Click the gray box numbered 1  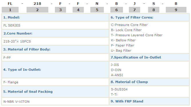10,10
